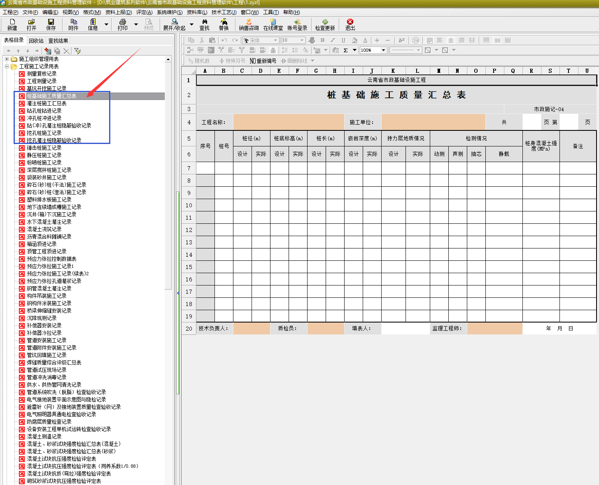Select 沉降观测记录 in tree
The height and width of the screenshot is (485, 599).
pyautogui.click(x=42, y=318)
